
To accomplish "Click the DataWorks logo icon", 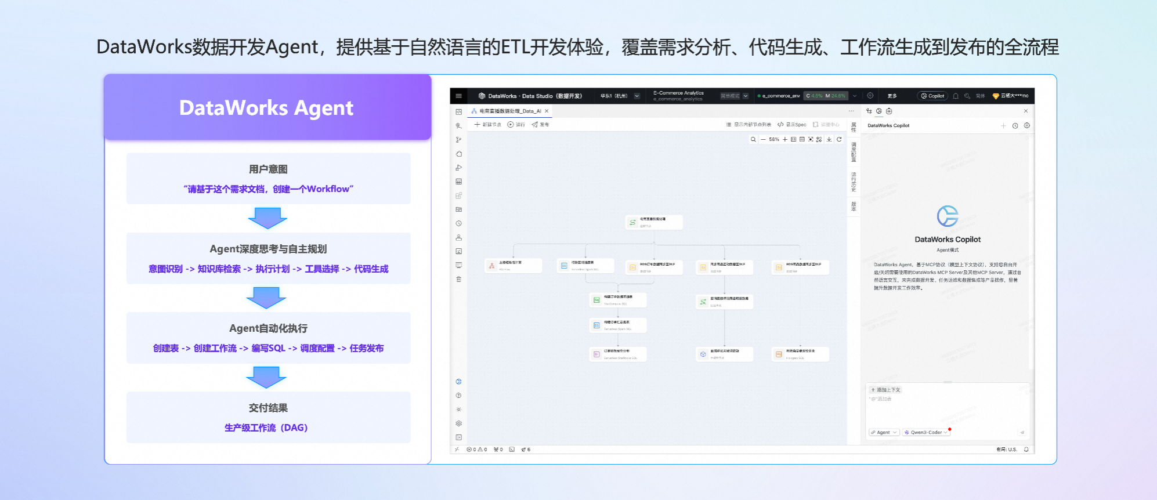I will [482, 96].
